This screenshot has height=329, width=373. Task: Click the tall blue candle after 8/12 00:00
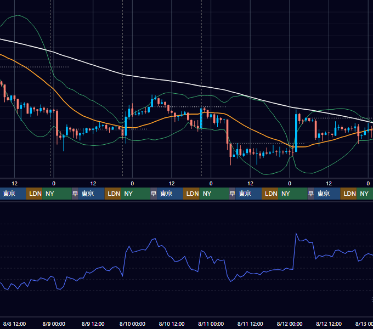[x=296, y=133]
